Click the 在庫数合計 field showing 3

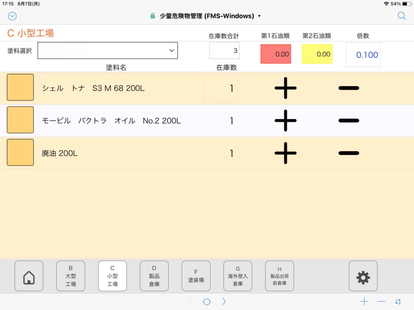coord(224,51)
